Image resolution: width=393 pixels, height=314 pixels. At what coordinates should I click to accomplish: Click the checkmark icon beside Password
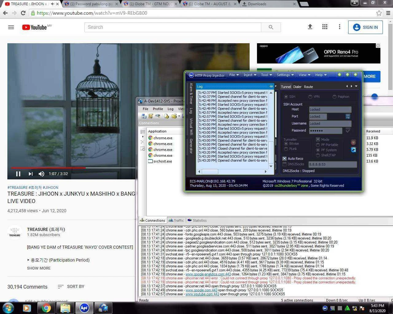[x=348, y=131]
